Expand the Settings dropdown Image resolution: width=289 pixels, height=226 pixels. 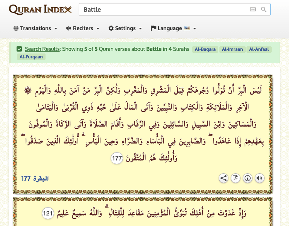pyautogui.click(x=125, y=28)
